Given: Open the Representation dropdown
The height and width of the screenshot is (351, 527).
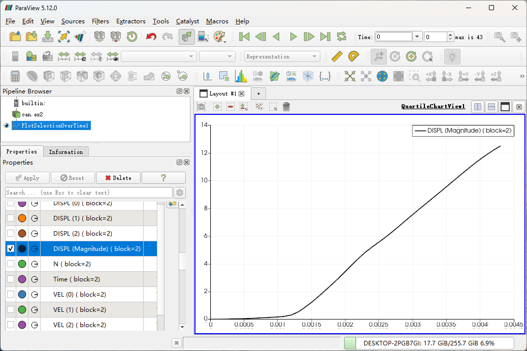Looking at the screenshot, I should 282,56.
